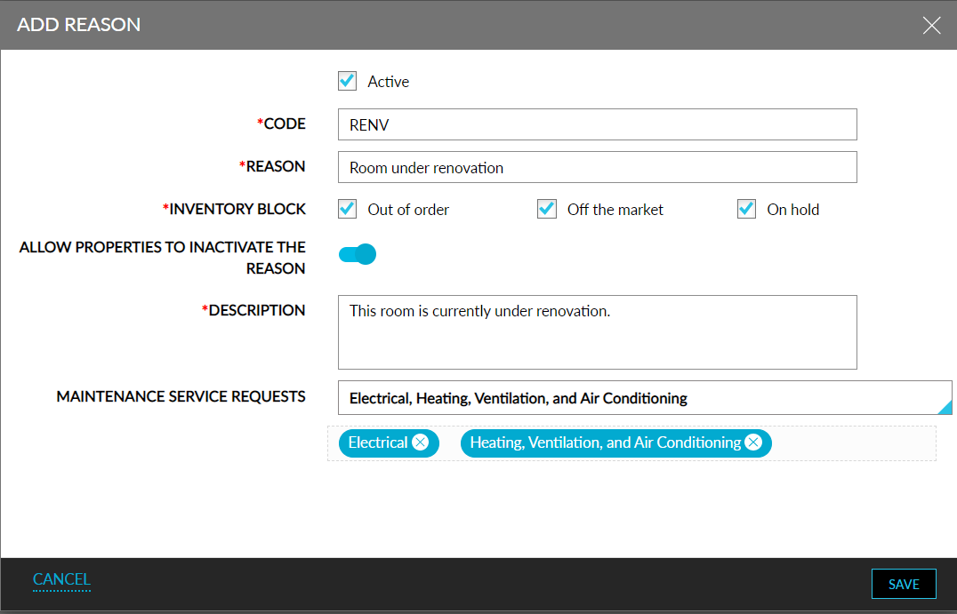Click the Electrical tag label
Viewport: 957px width, 614px height.
[378, 443]
